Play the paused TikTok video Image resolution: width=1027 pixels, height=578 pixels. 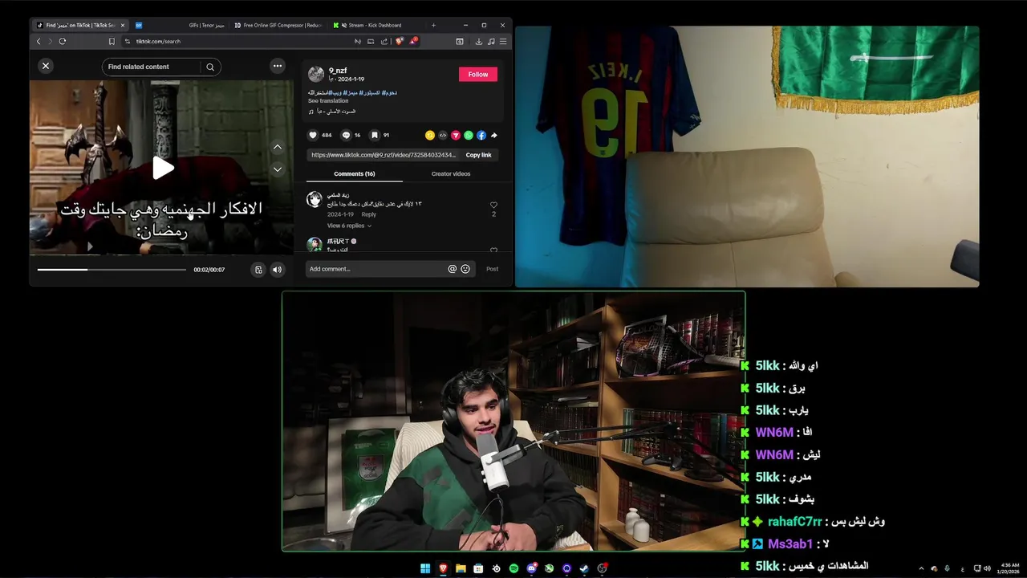pos(163,168)
